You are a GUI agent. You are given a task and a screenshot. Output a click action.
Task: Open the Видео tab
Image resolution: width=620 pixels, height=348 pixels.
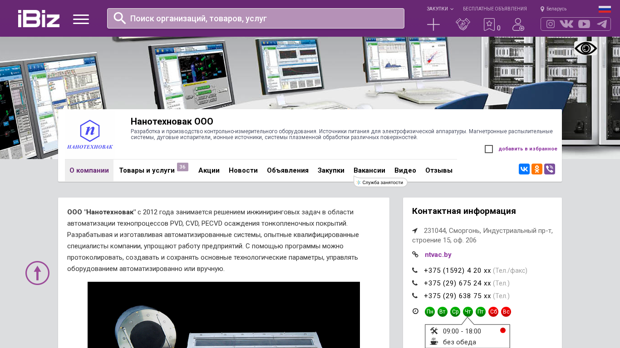click(x=405, y=170)
